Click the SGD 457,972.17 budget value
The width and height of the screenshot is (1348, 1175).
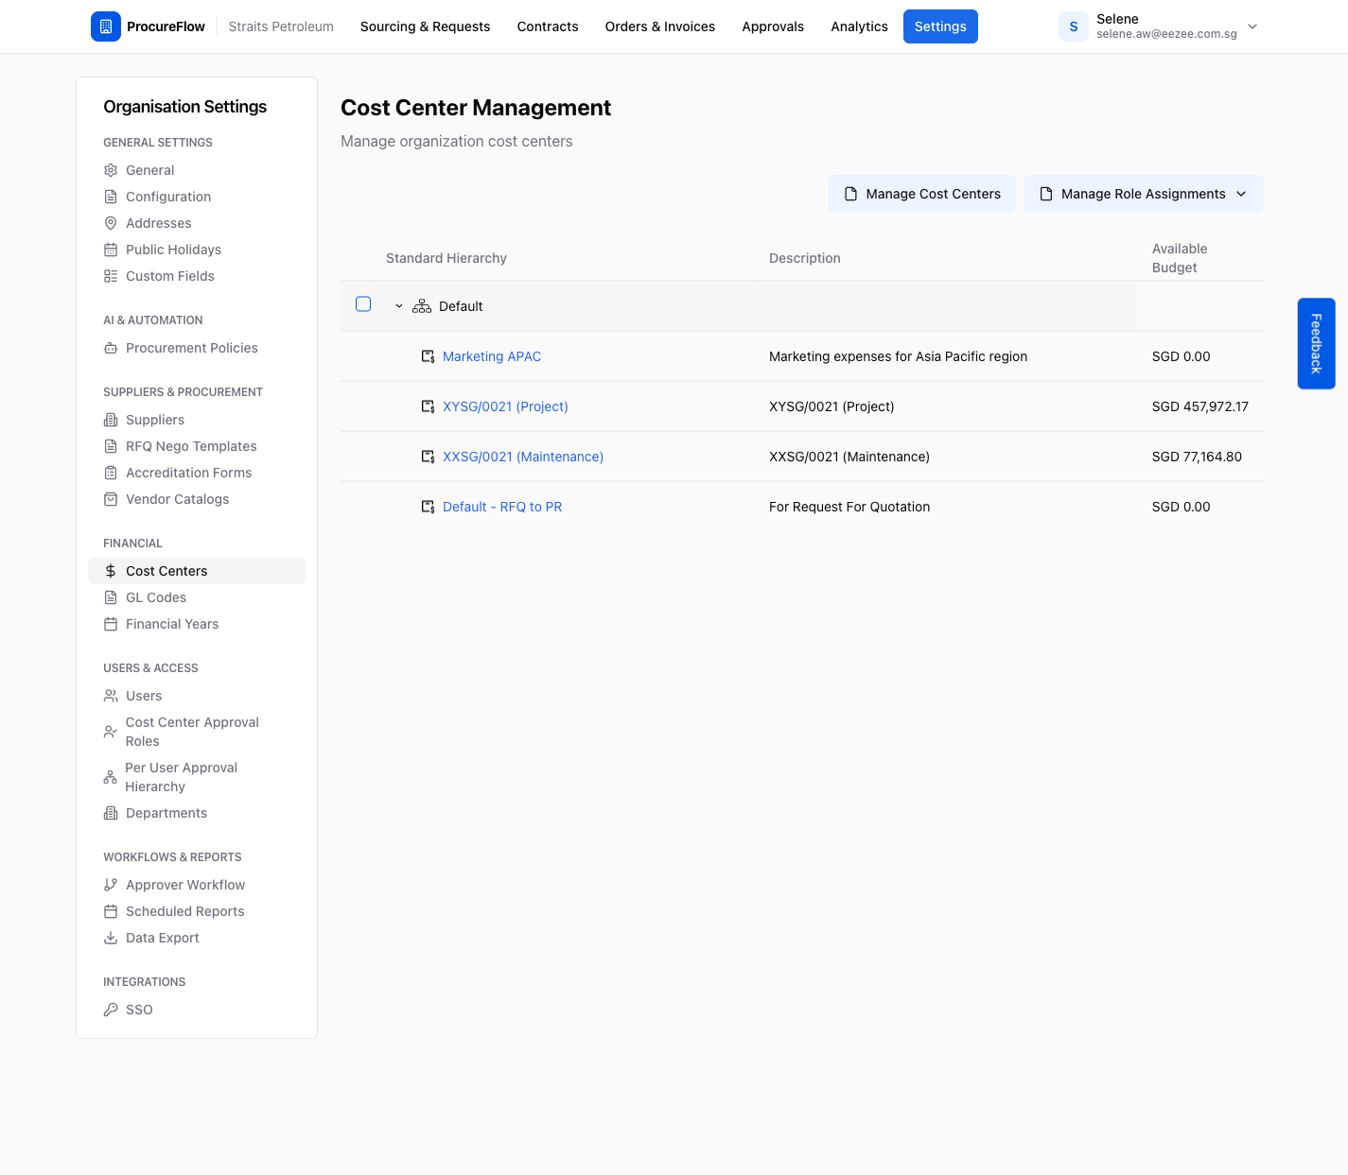click(1199, 406)
